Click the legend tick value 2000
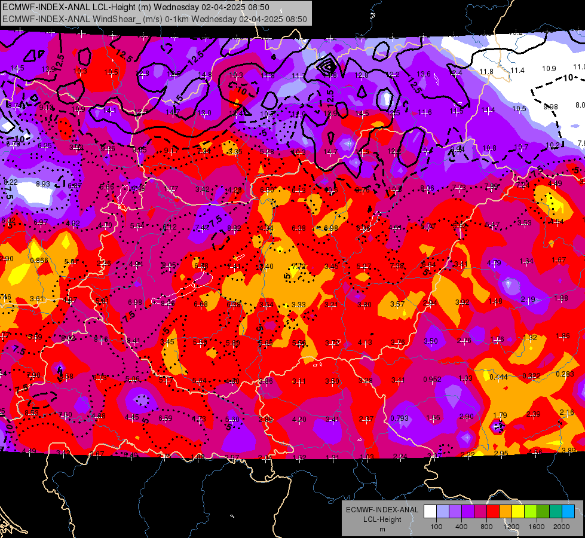The height and width of the screenshot is (538, 585). click(562, 527)
